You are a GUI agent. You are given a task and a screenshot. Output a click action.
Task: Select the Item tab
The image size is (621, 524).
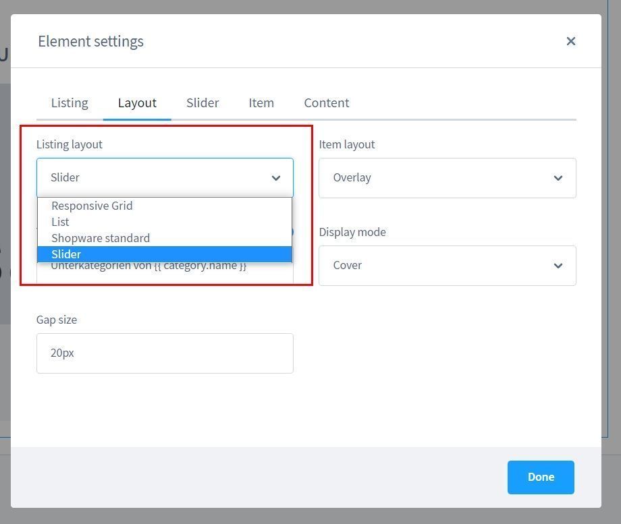[261, 103]
